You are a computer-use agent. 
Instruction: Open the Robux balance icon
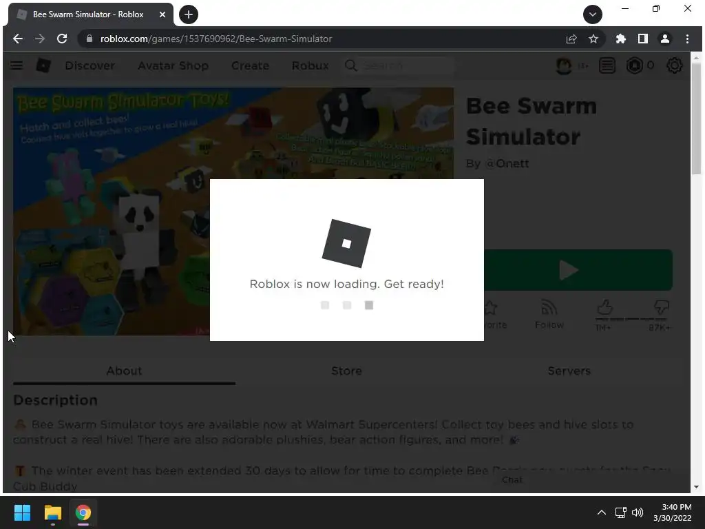pyautogui.click(x=634, y=65)
